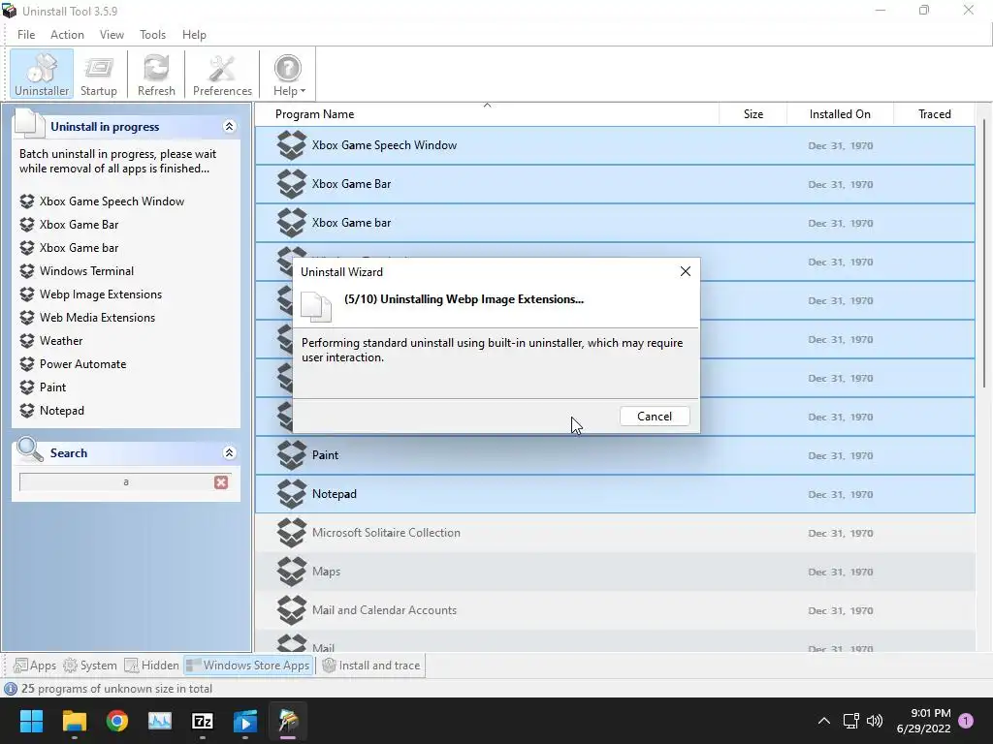Screen dimensions: 993x744
Task: Open the Install and trace tab
Action: coord(371,666)
